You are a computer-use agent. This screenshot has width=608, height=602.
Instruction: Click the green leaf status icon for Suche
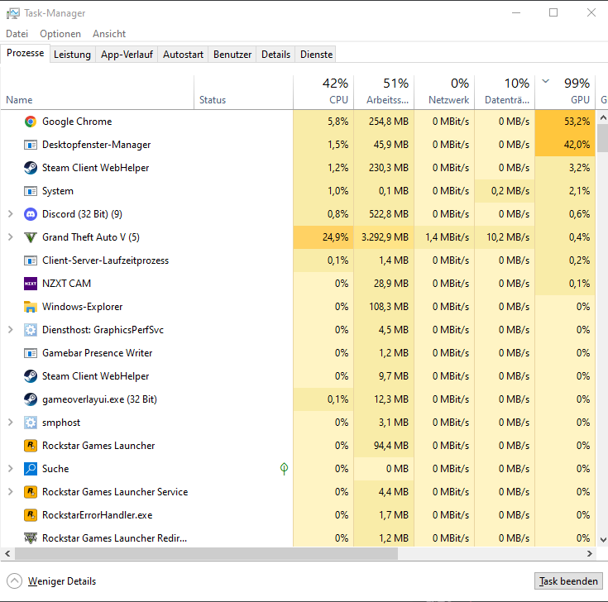coord(284,469)
